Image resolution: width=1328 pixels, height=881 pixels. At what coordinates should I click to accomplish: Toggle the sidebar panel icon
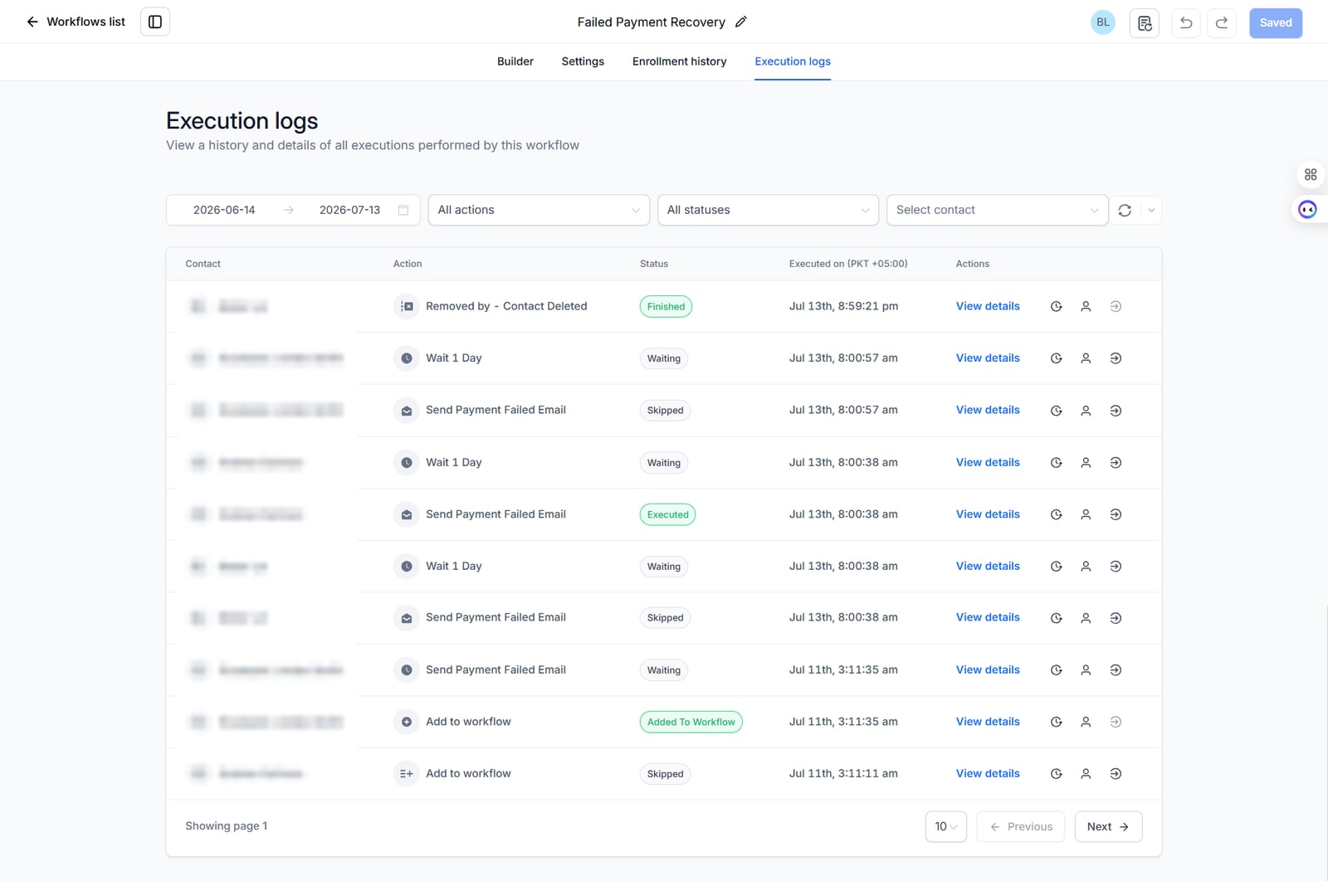coord(155,22)
